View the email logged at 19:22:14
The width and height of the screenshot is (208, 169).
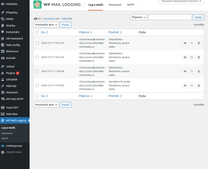pos(185,43)
